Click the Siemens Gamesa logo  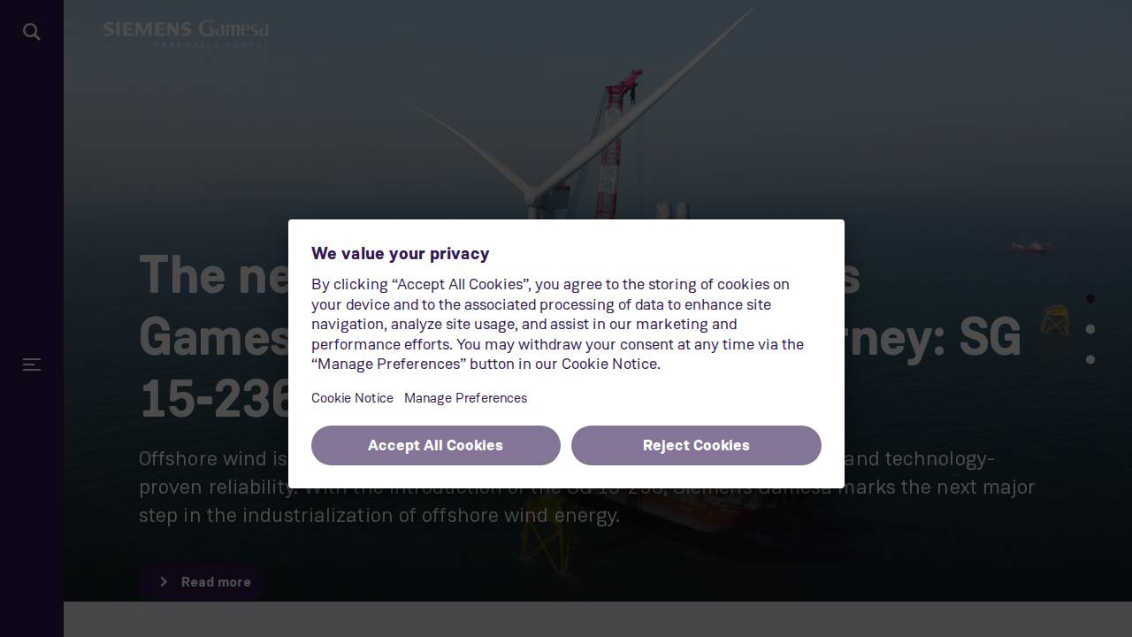186,33
